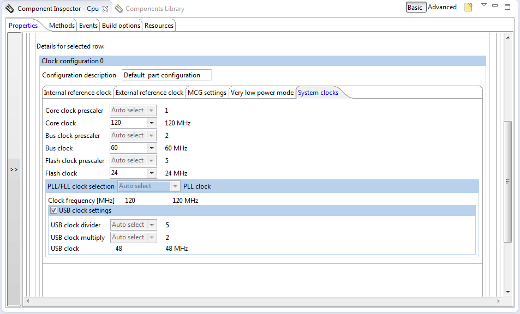
Task: Click the Flash clock 24 MHz readout
Action: (x=176, y=173)
